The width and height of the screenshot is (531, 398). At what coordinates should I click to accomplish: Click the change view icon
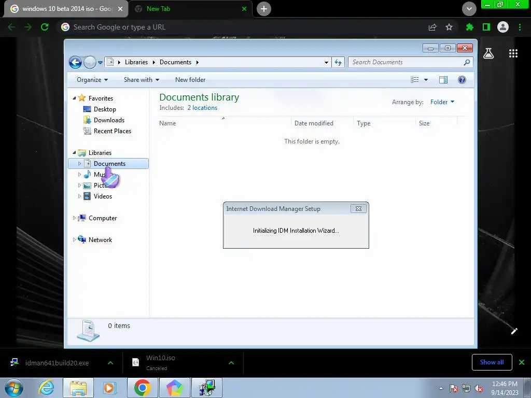(x=415, y=80)
